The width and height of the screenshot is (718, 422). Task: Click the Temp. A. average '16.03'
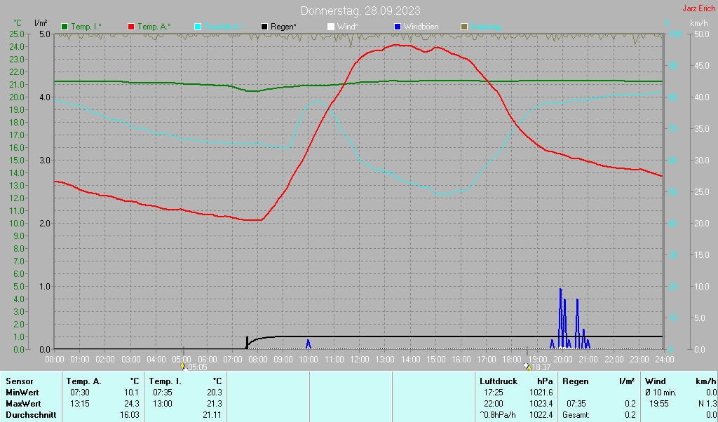pos(130,415)
